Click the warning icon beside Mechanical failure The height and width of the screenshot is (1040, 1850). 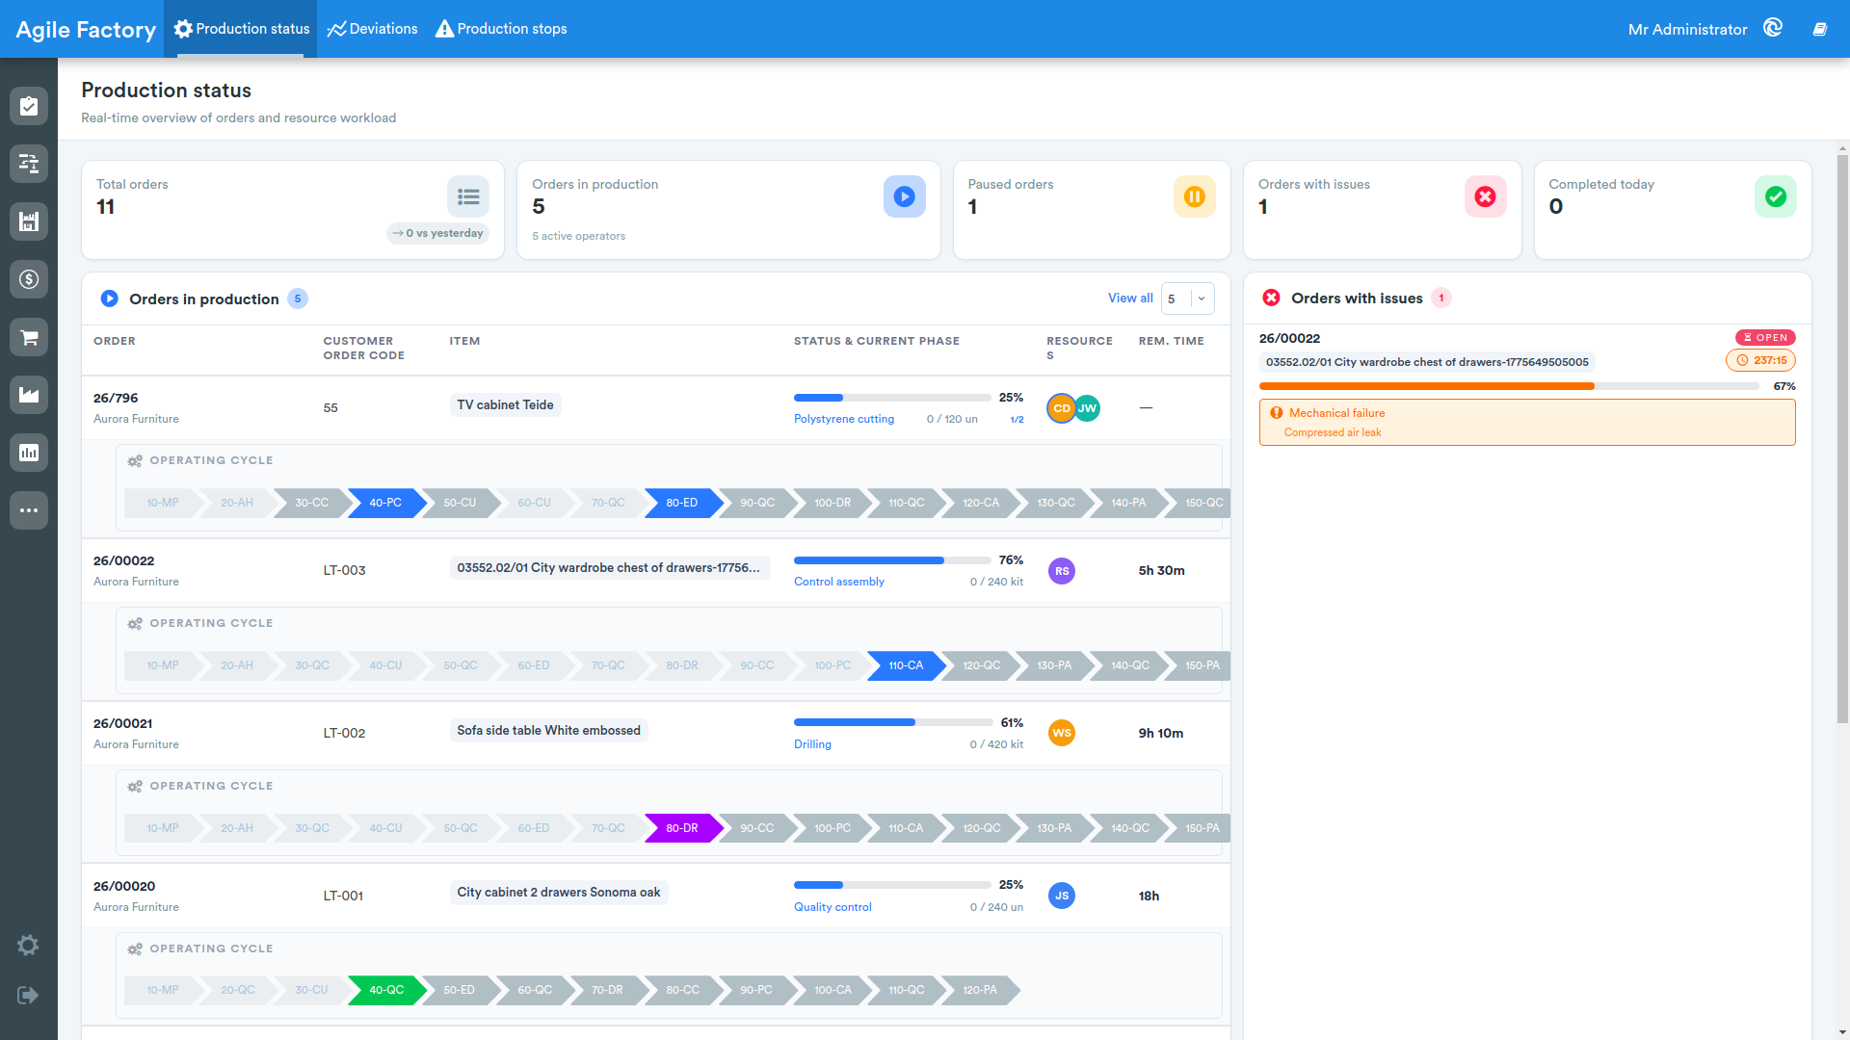tap(1277, 413)
